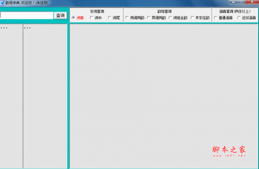This screenshot has height=169, width=259.
Task: Select the 词中 radio option
Action: (x=96, y=18)
